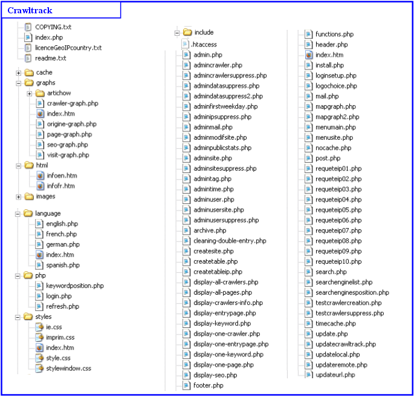Select adminfirstweekday.php file

pos(225,107)
